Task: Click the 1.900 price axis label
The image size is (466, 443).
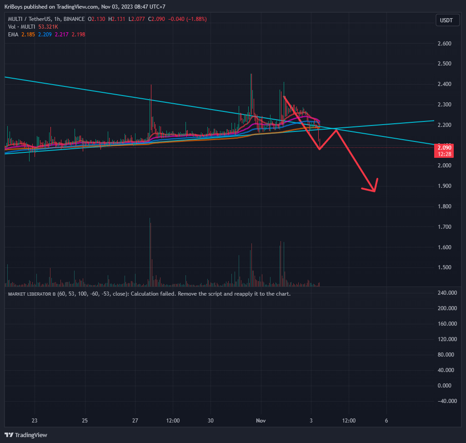Action: tap(444, 186)
